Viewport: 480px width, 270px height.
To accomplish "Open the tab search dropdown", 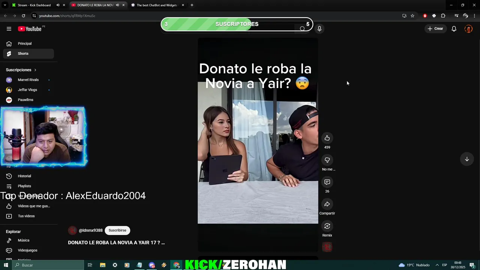I will (x=5, y=5).
